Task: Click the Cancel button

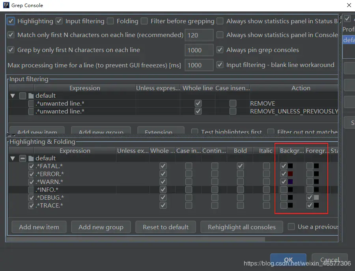Action: [x=330, y=260]
